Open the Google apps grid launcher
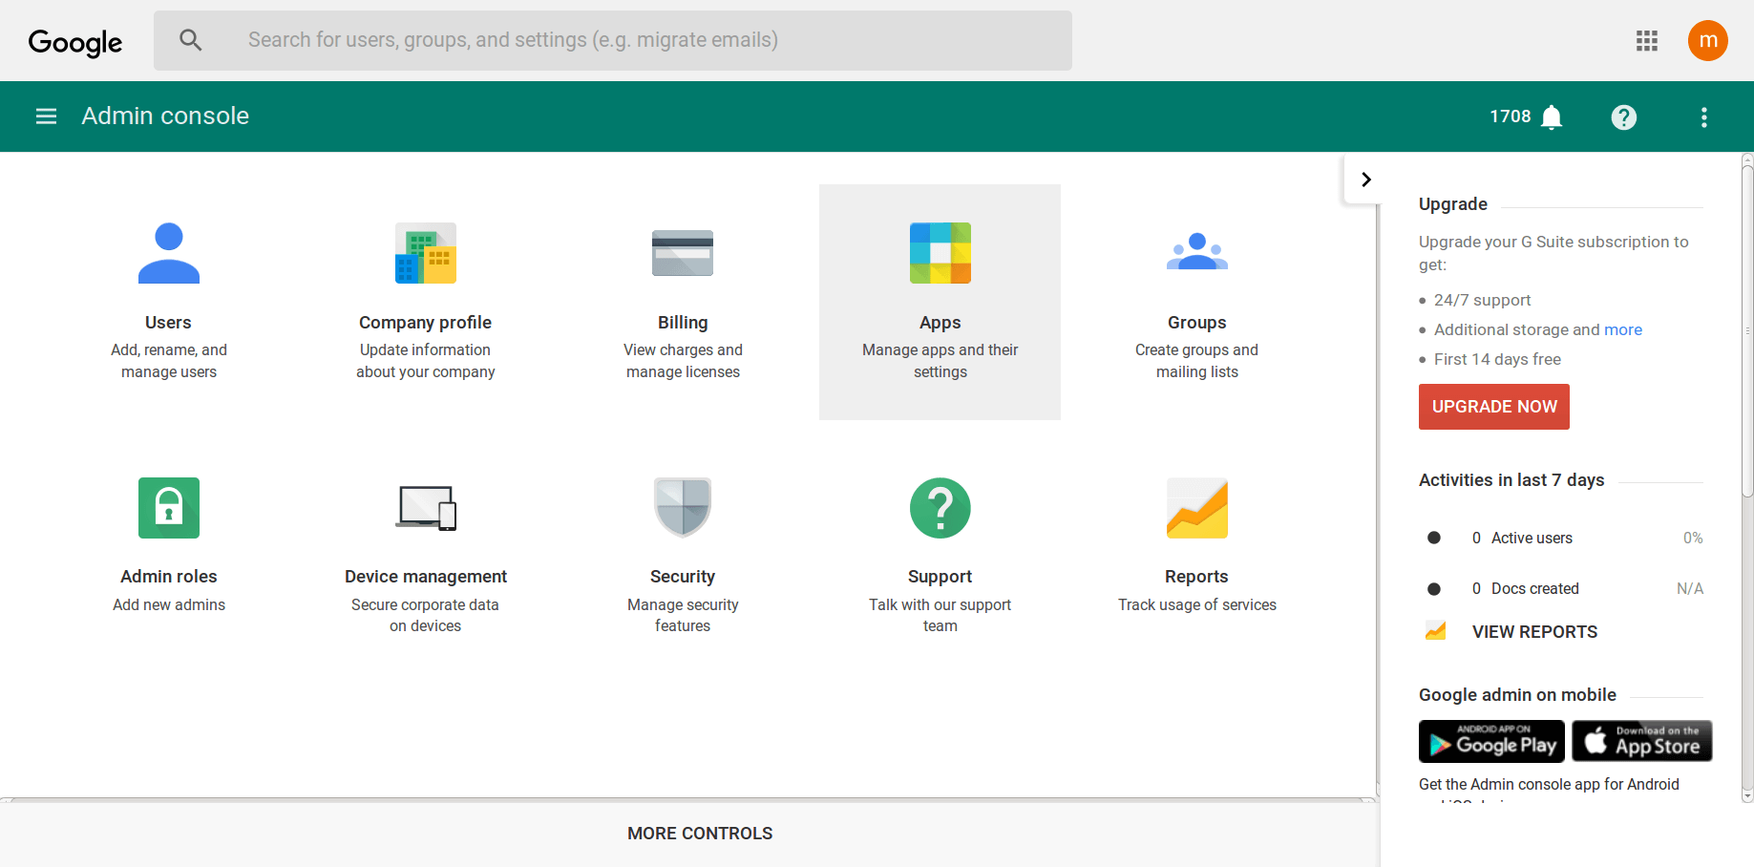 1646,41
